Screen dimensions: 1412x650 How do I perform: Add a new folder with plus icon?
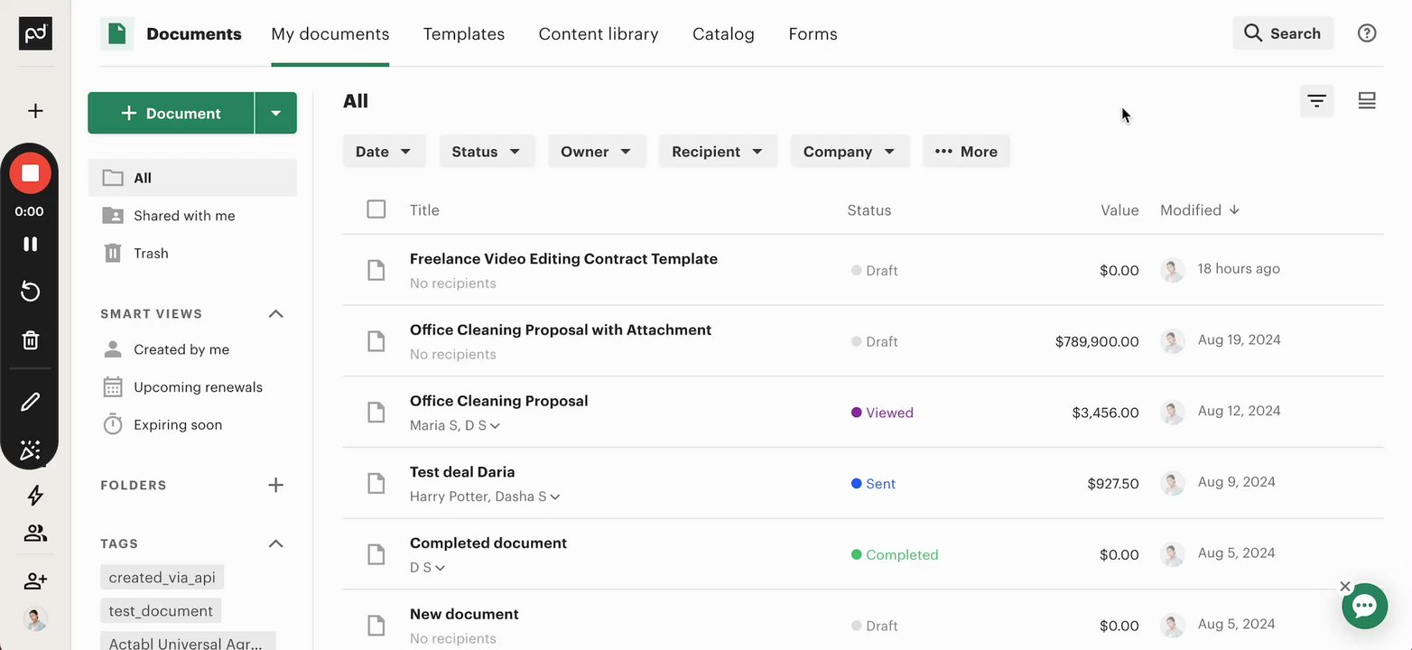click(276, 485)
